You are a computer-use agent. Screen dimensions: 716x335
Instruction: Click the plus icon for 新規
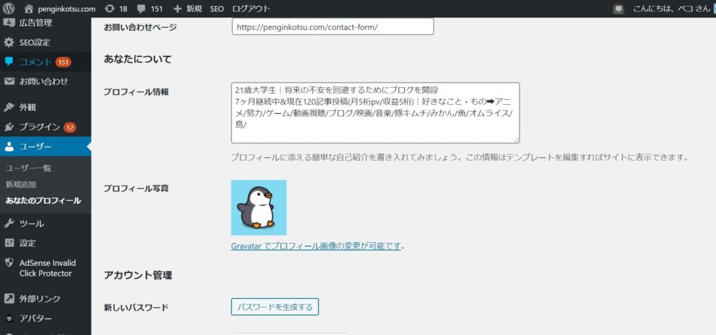pos(178,8)
